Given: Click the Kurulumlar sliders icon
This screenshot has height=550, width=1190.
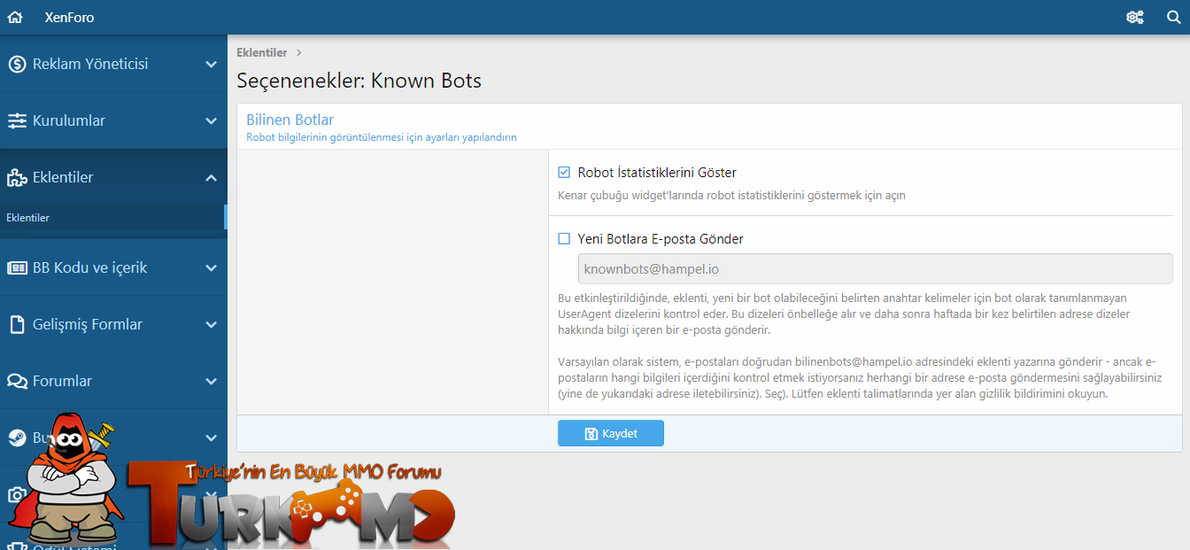Looking at the screenshot, I should click(x=17, y=120).
